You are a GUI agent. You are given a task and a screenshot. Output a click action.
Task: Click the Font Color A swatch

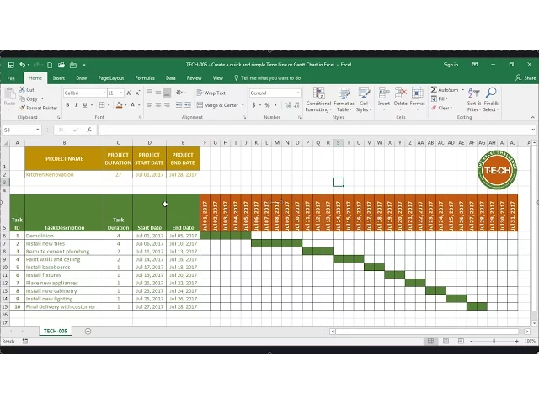pos(133,105)
